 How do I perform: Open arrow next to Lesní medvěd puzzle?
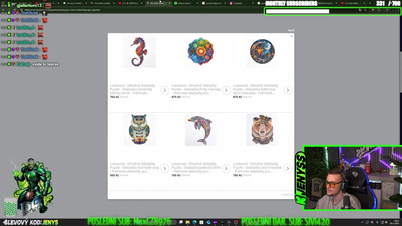tap(288, 169)
